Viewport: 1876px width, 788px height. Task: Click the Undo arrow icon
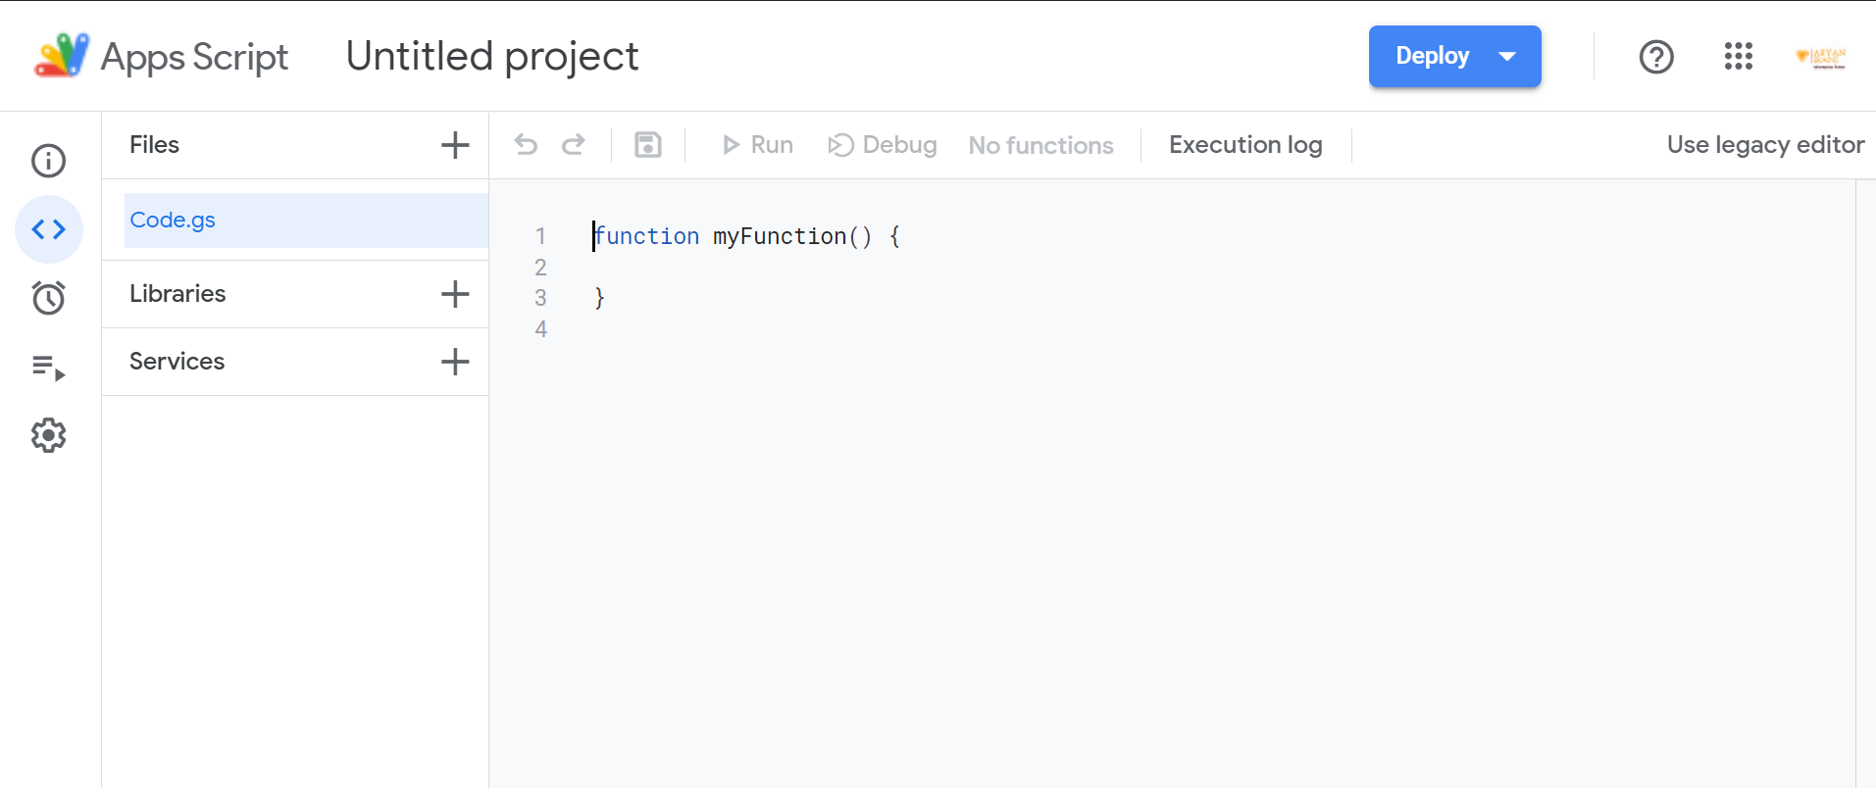526,145
